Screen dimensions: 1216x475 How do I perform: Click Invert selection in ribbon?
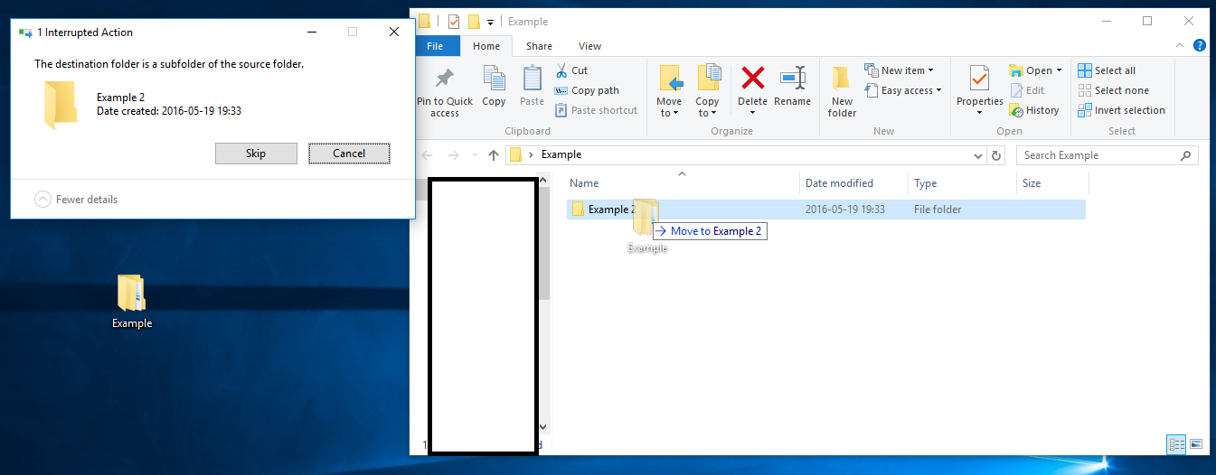tap(1121, 110)
